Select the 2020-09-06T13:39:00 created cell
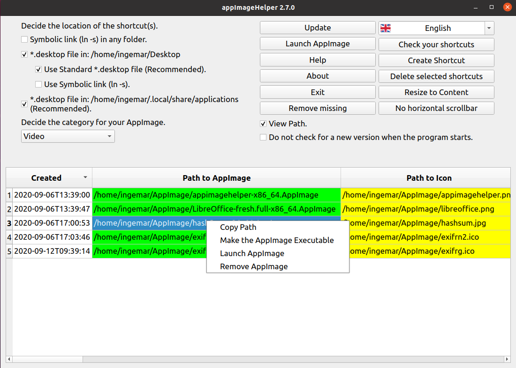The height and width of the screenshot is (368, 516). (x=53, y=195)
